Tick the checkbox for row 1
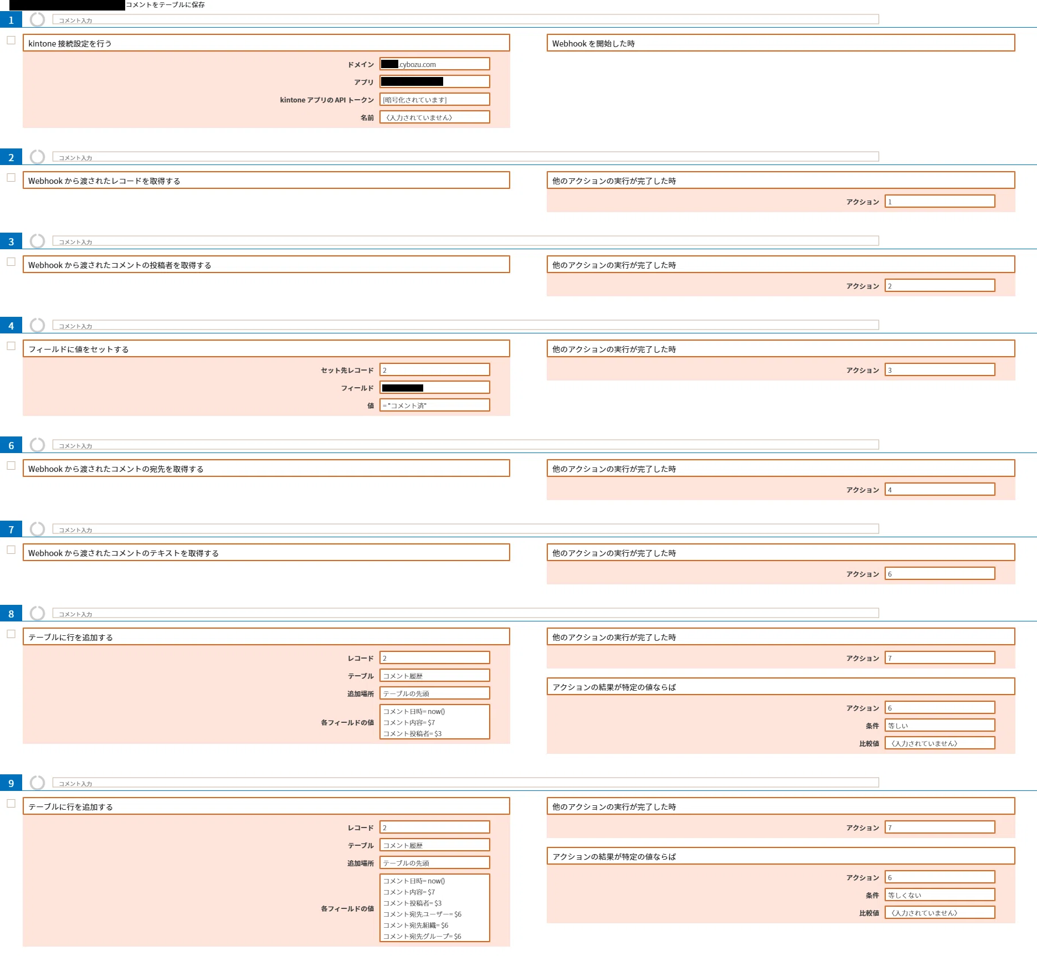Image resolution: width=1037 pixels, height=956 pixels. click(x=11, y=40)
